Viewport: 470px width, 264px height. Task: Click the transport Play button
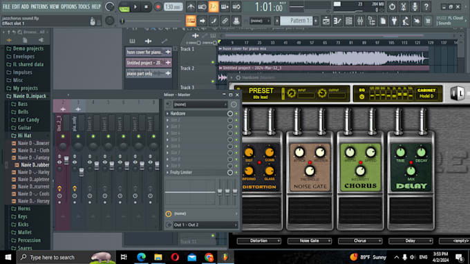[135, 7]
